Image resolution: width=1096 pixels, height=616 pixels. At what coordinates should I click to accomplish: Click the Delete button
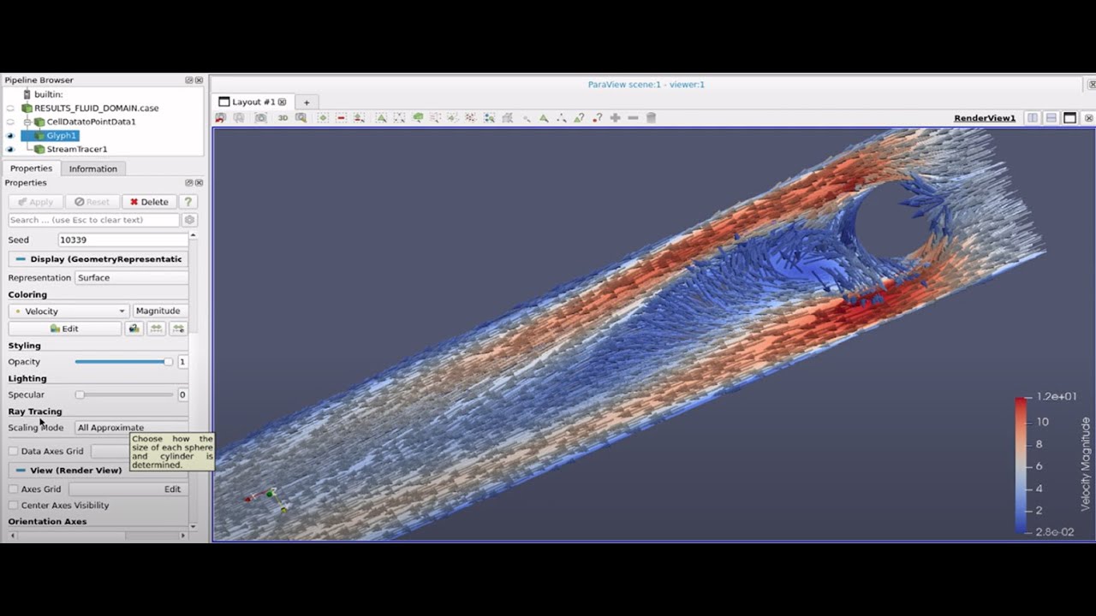(149, 202)
